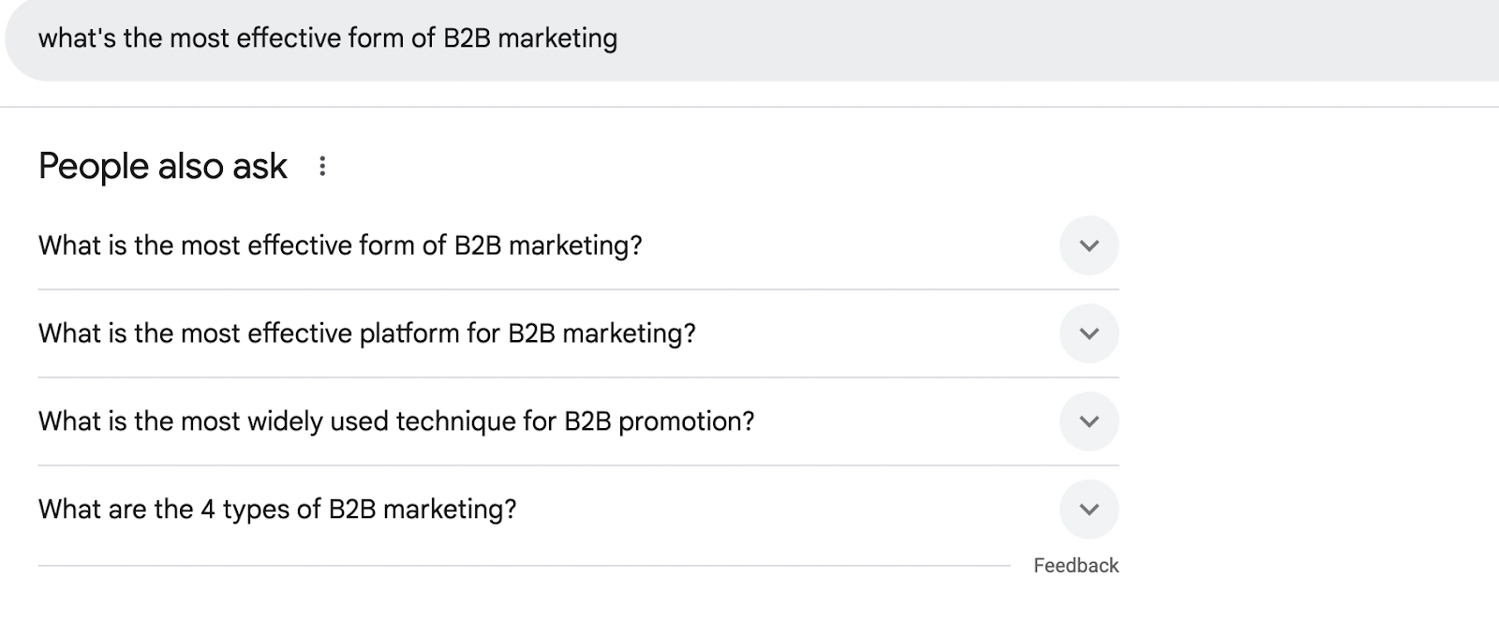Expand chevron for 'most effective form' question

click(1089, 245)
